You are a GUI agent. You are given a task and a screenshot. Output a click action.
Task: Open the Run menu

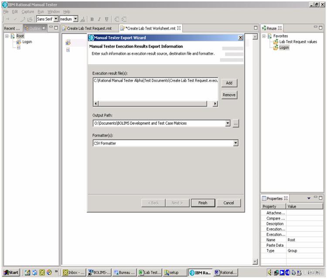pos(41,12)
